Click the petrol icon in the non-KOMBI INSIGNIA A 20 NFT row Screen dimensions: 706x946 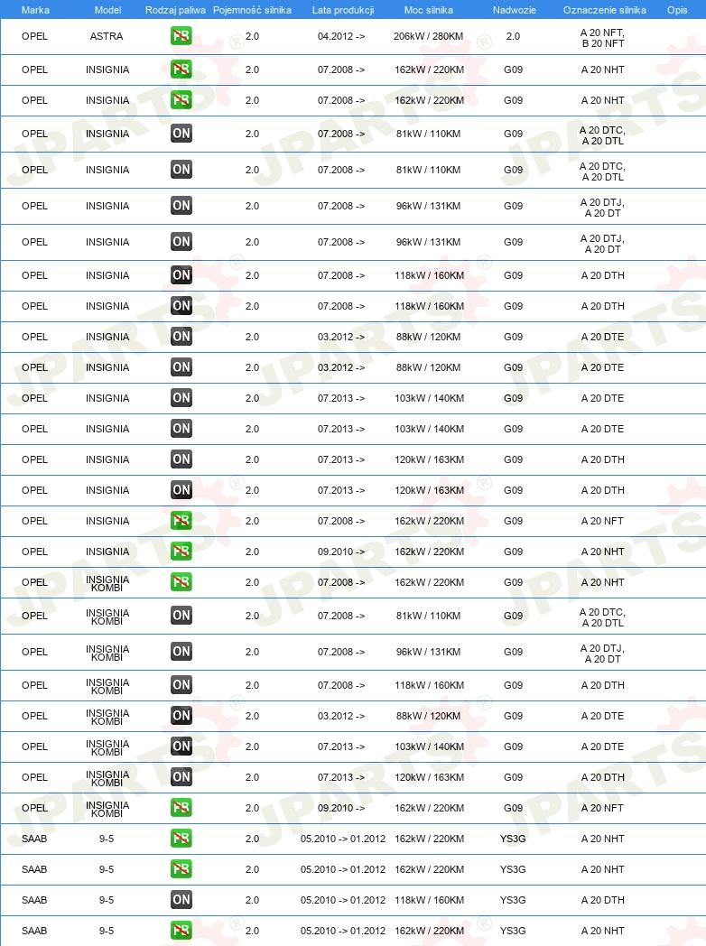181,521
